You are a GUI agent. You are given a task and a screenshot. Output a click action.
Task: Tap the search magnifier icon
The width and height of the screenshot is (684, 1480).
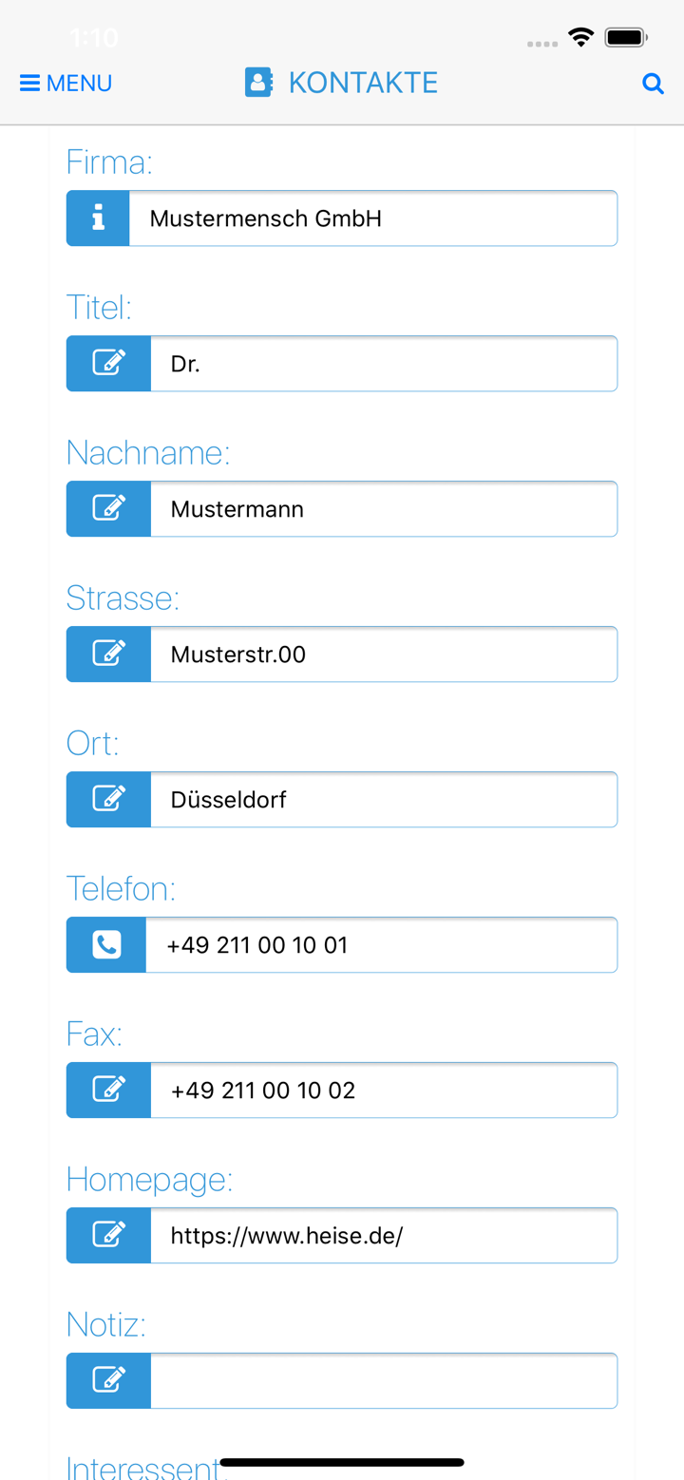(653, 84)
